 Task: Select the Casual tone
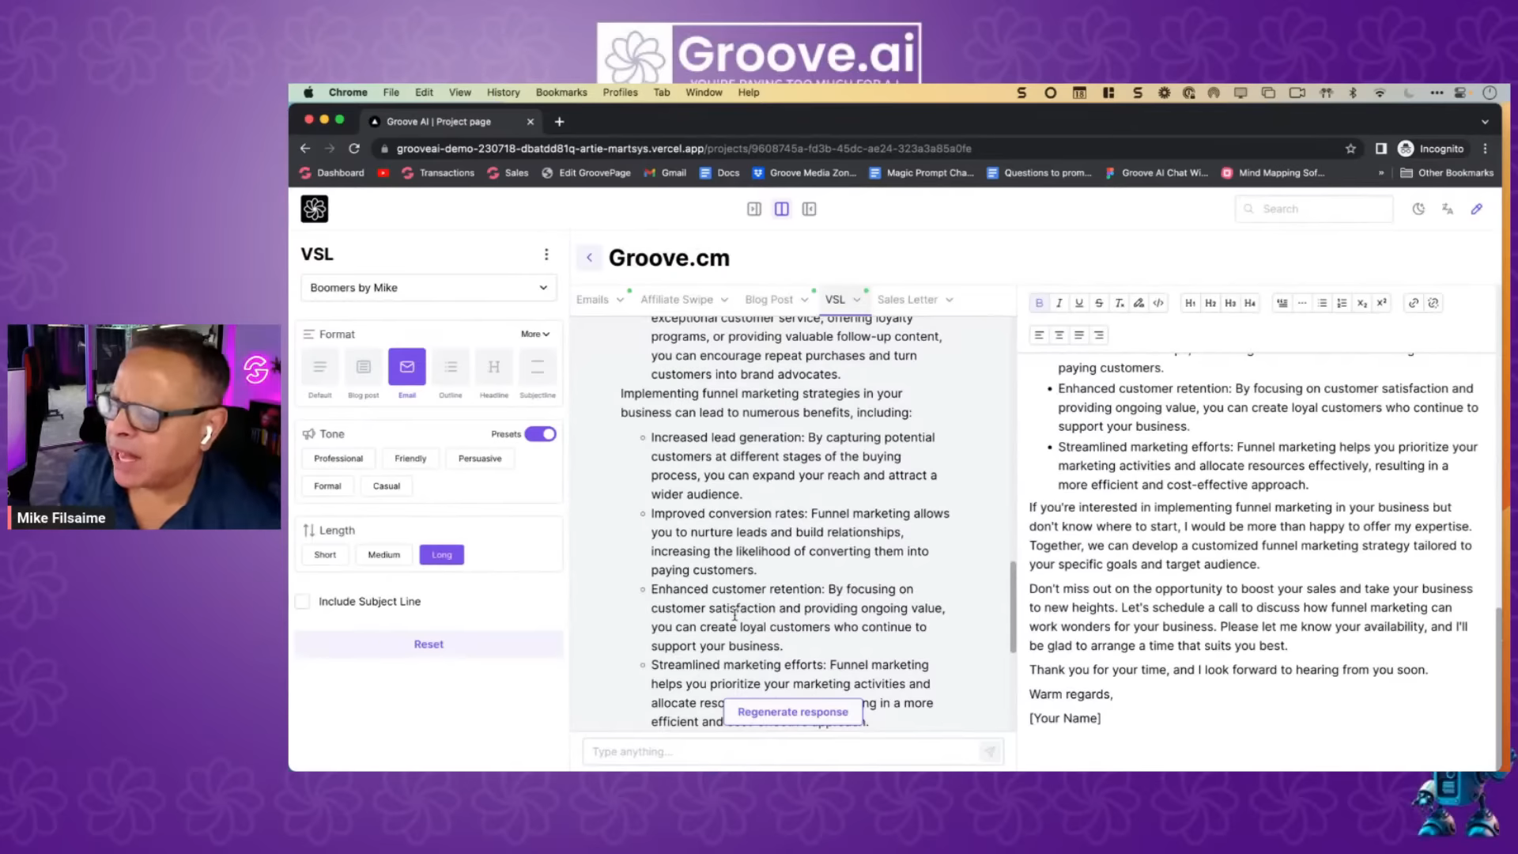click(x=387, y=486)
